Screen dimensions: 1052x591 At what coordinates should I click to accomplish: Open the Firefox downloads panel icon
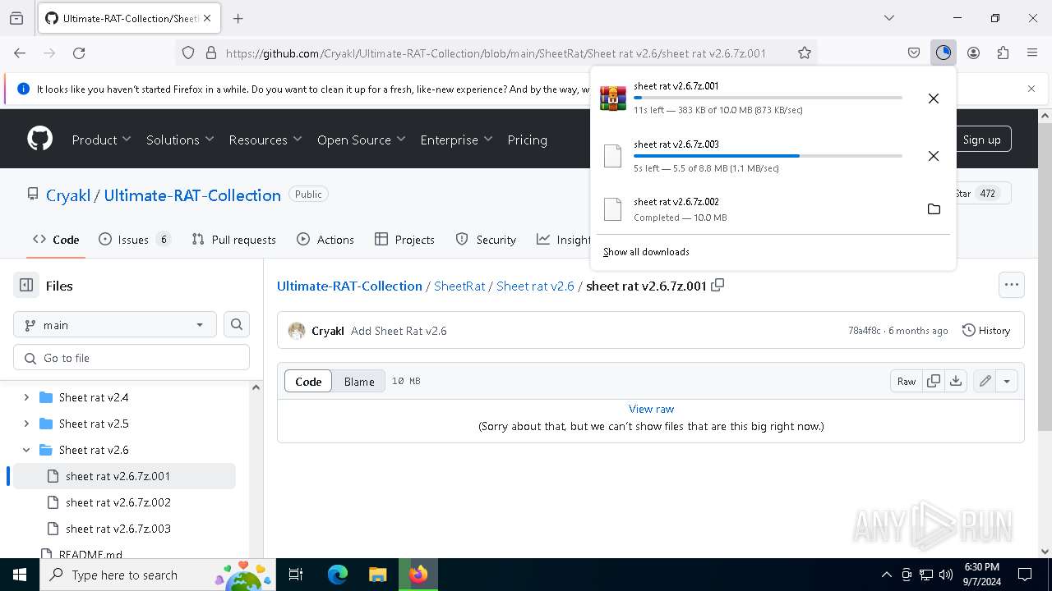click(943, 53)
